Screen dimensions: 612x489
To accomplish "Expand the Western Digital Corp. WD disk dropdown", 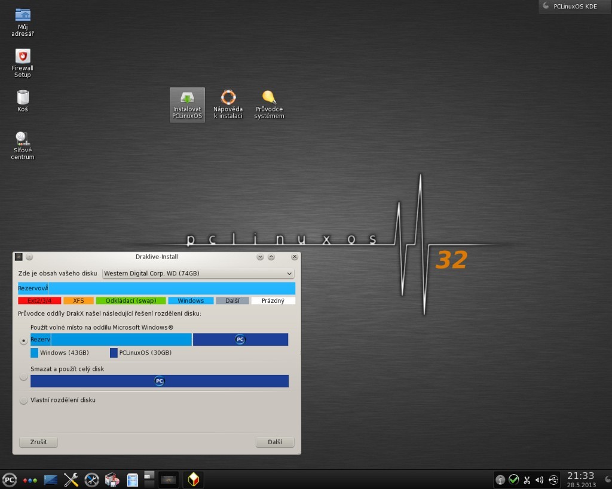I will coord(198,273).
